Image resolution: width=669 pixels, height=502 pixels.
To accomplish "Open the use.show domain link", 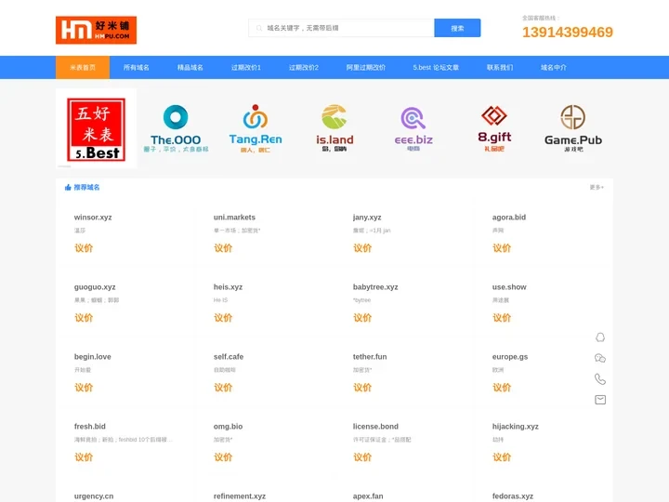I will click(x=509, y=287).
